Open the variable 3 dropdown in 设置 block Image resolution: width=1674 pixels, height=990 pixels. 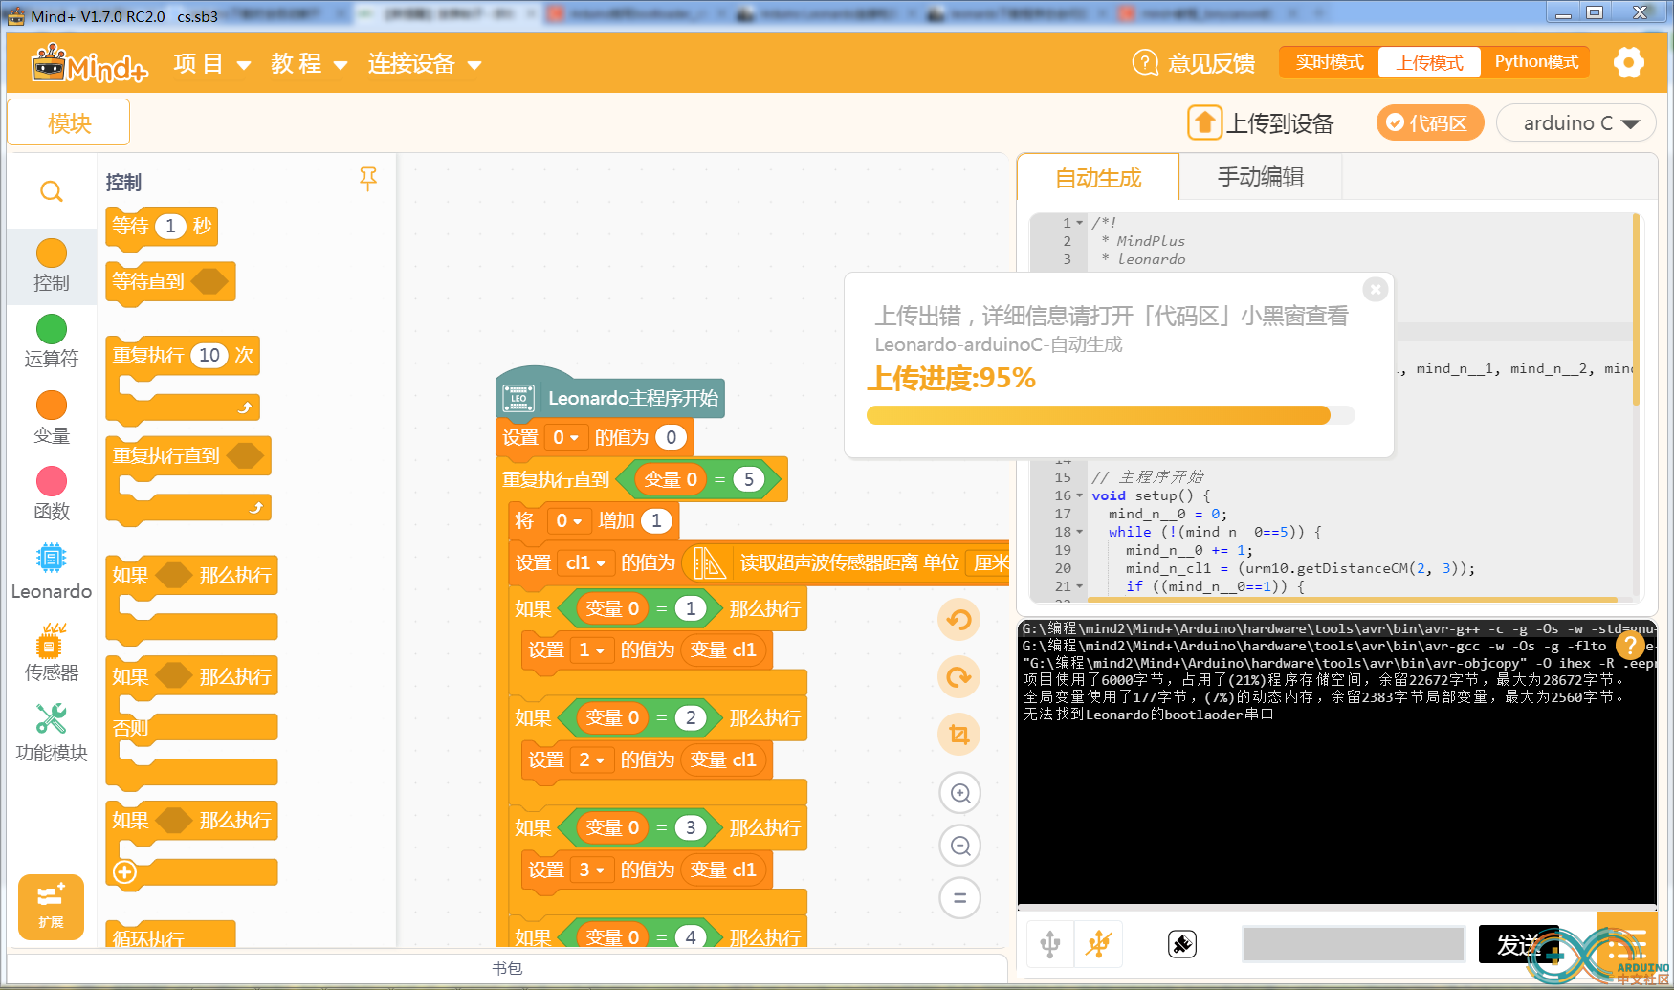click(591, 870)
